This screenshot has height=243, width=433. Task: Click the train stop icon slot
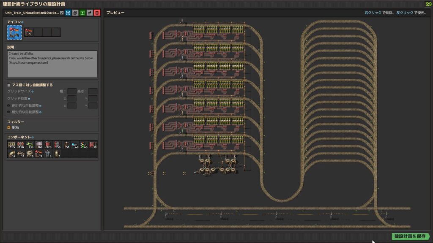point(29,32)
